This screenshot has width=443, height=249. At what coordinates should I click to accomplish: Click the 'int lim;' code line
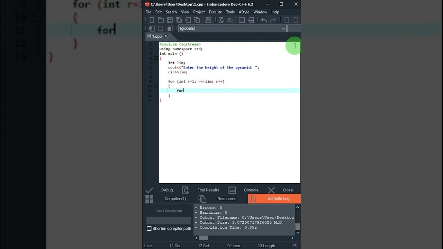point(177,63)
